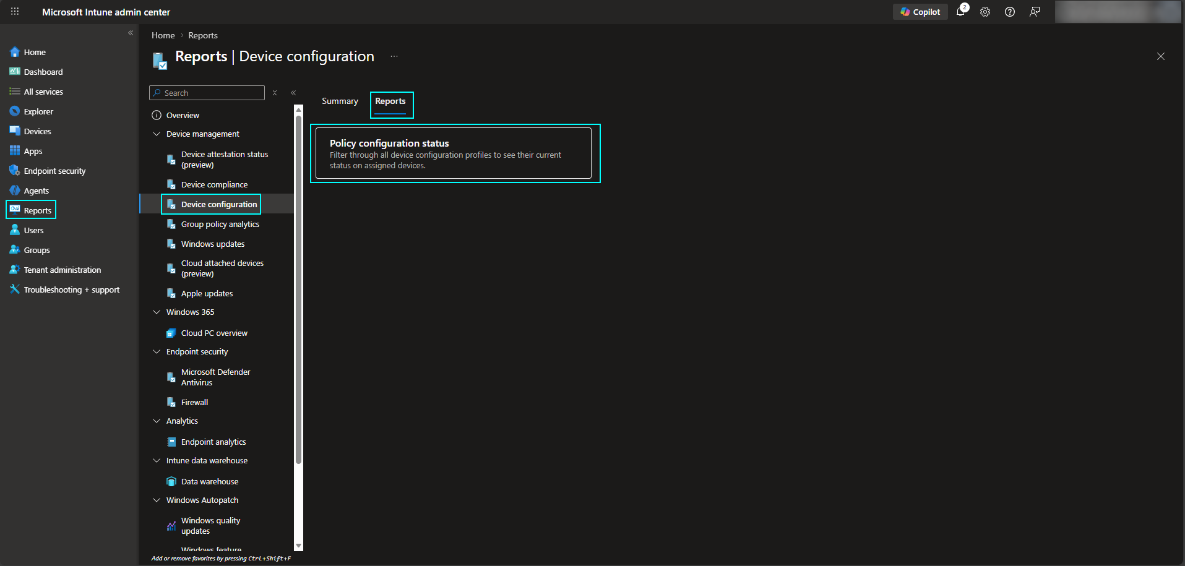1185x566 pixels.
Task: Click the Troubleshooting + support wrench icon
Action: pyautogui.click(x=15, y=289)
